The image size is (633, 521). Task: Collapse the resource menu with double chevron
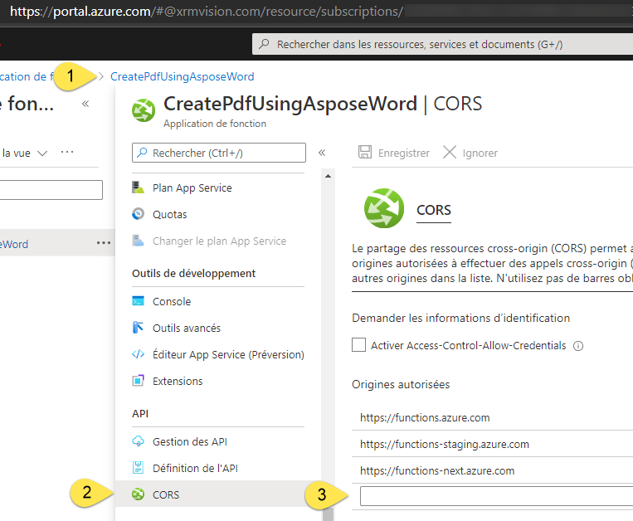322,153
